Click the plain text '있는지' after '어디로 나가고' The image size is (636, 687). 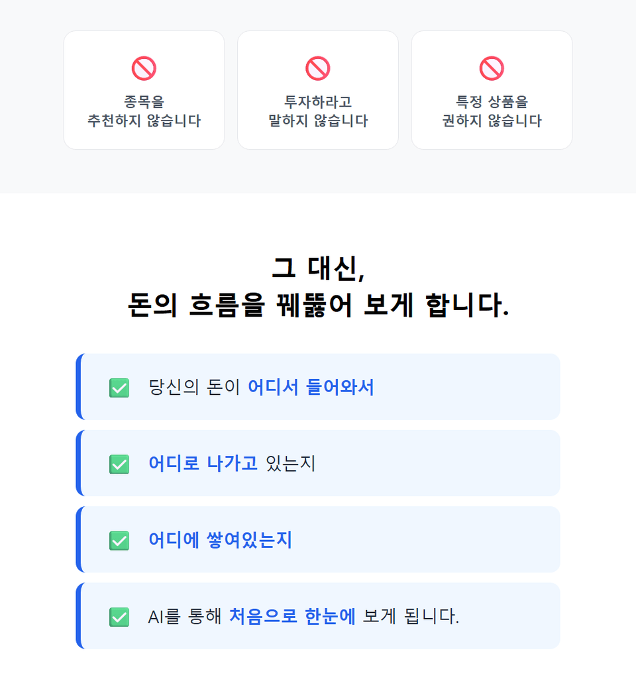pos(291,464)
